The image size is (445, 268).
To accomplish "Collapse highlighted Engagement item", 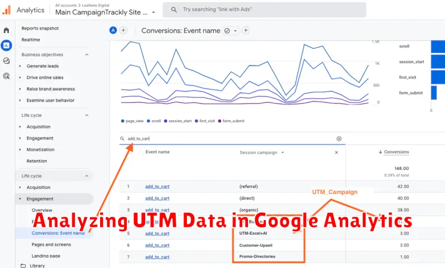I will tap(20, 199).
